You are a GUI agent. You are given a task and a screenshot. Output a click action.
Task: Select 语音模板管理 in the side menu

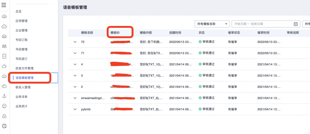click(25, 78)
